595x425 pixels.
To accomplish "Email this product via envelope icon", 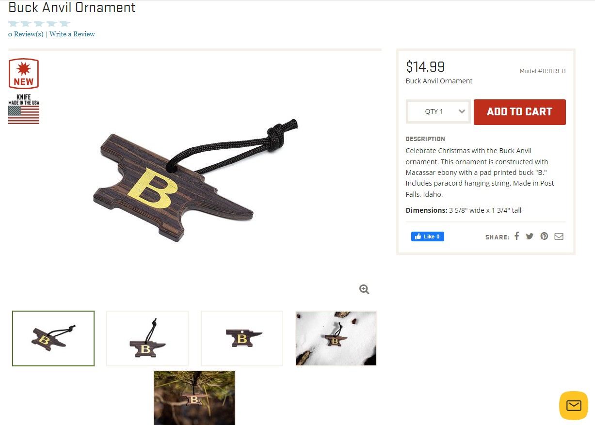I will [559, 236].
